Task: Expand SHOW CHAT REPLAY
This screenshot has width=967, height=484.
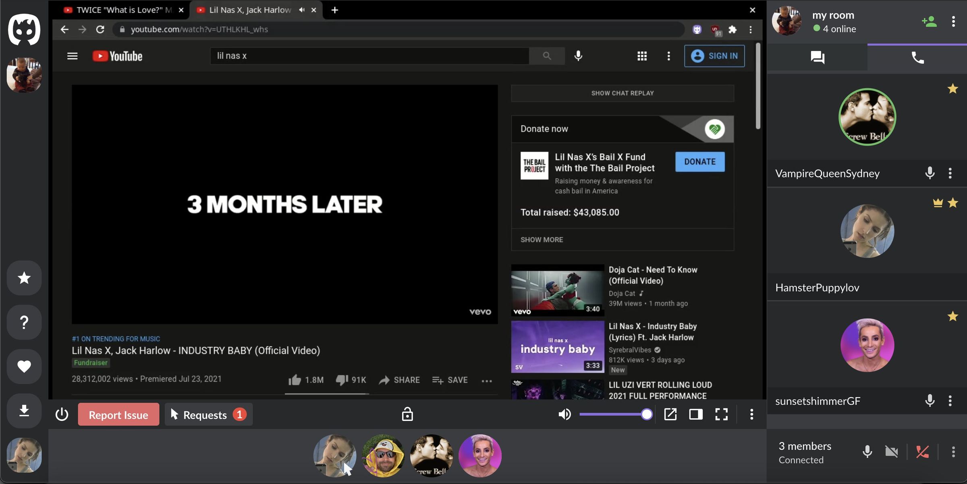Action: click(x=623, y=93)
